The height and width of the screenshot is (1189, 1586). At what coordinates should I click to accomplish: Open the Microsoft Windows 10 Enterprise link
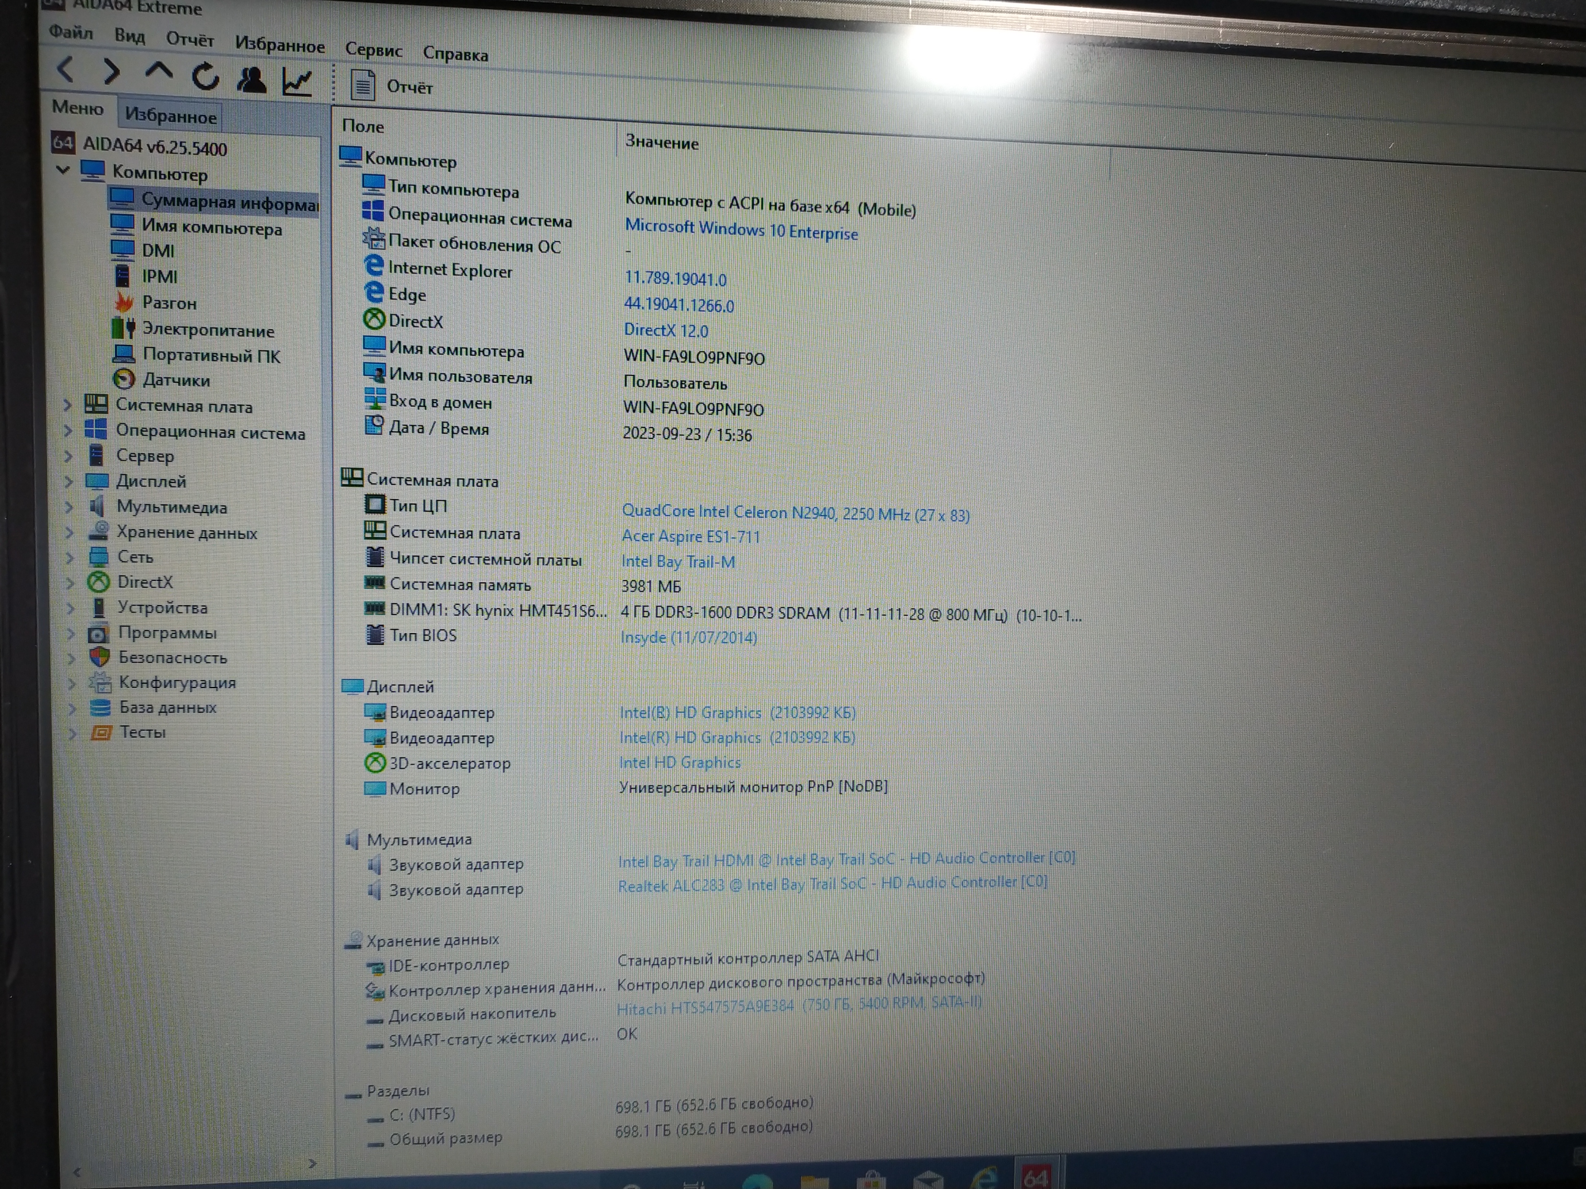[742, 230]
